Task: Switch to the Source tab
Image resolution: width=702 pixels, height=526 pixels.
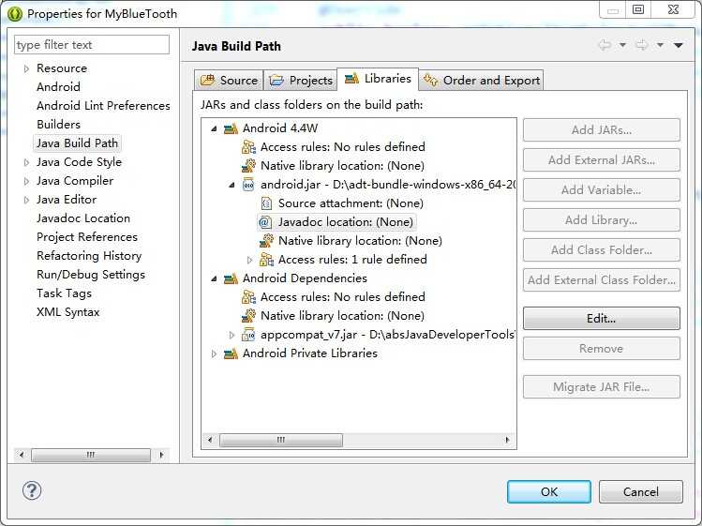Action: click(230, 81)
